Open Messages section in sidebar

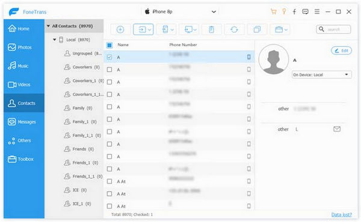pyautogui.click(x=24, y=122)
